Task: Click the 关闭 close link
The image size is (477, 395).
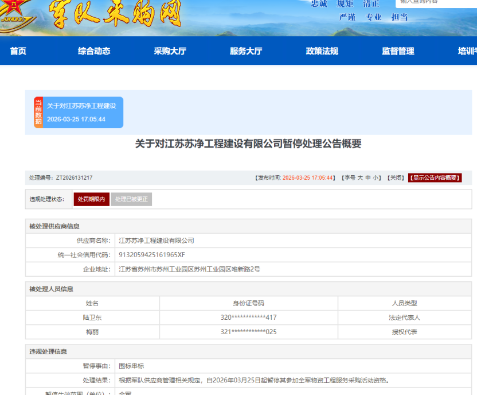Action: pyautogui.click(x=396, y=178)
